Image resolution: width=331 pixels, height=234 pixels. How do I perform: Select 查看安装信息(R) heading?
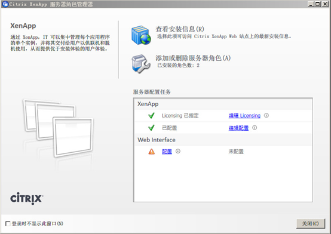pyautogui.click(x=180, y=29)
